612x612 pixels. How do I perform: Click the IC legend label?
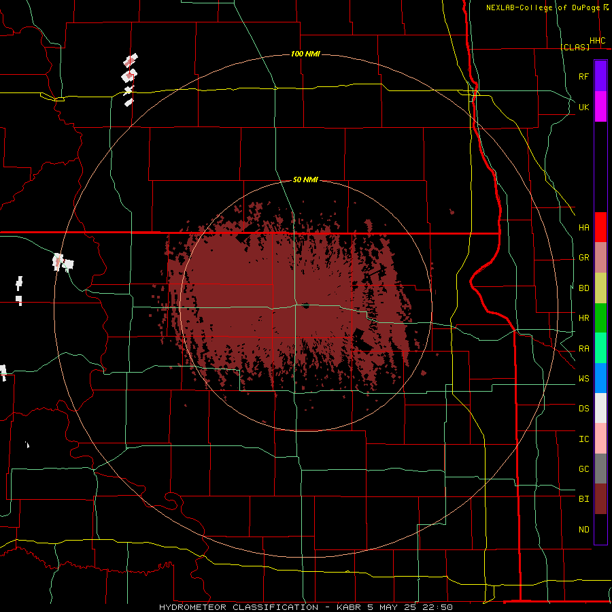pyautogui.click(x=583, y=439)
